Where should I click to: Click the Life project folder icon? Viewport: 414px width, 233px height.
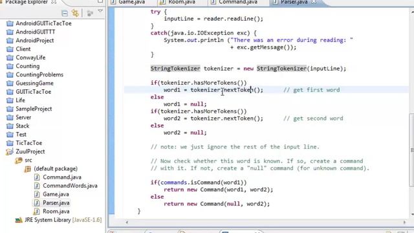pos(10,100)
